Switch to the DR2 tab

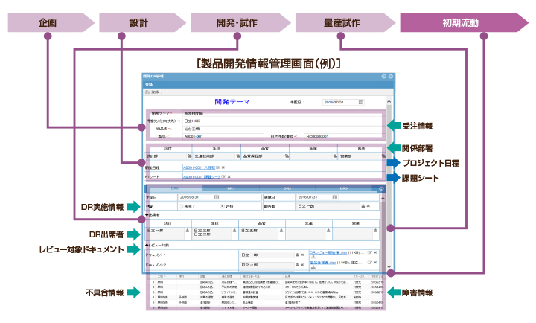(x=287, y=189)
